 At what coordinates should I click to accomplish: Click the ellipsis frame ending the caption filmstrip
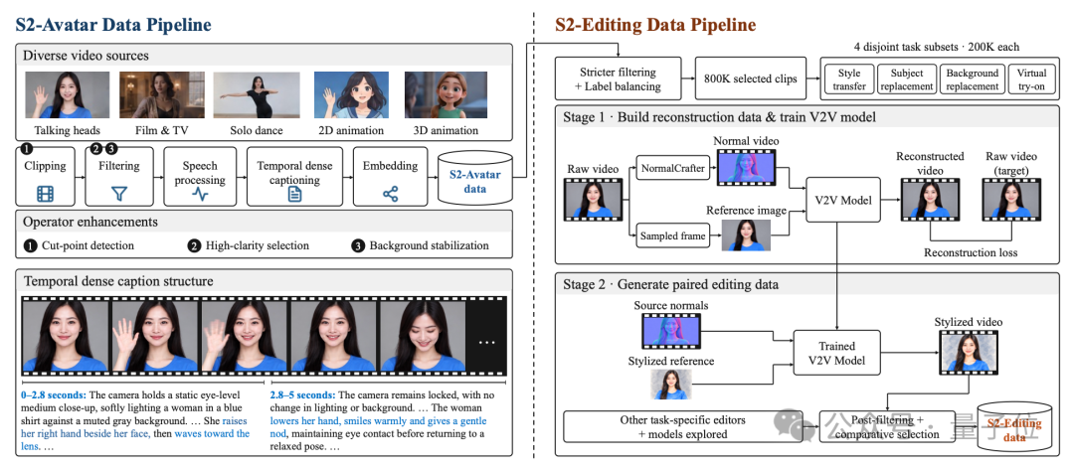pos(485,337)
